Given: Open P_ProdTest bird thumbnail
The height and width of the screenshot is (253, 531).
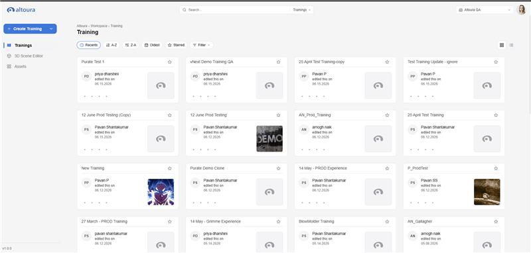Looking at the screenshot, I should point(487,192).
